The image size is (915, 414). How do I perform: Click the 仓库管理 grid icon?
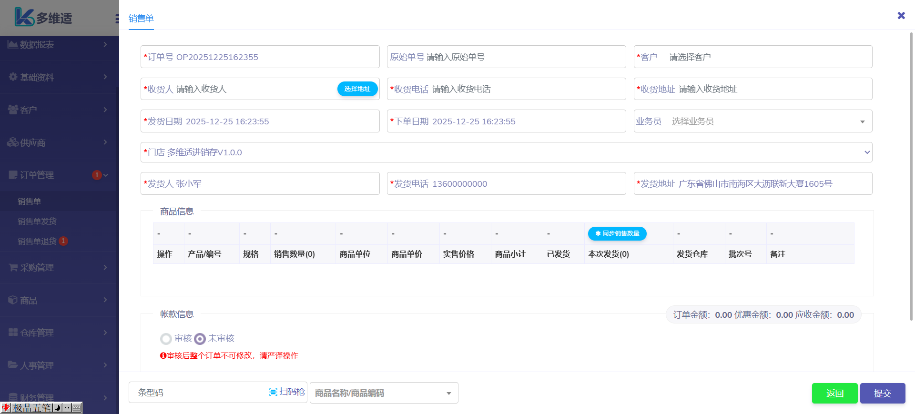coord(13,333)
